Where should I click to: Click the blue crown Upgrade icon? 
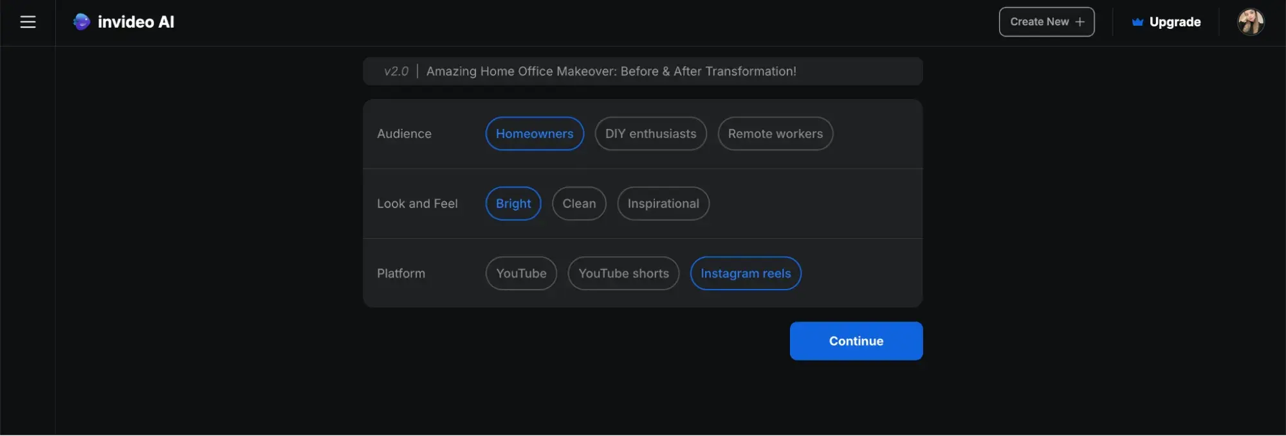[x=1137, y=22]
